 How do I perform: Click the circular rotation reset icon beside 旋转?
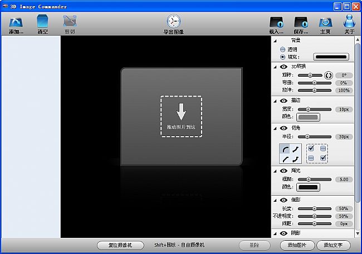pos(328,75)
